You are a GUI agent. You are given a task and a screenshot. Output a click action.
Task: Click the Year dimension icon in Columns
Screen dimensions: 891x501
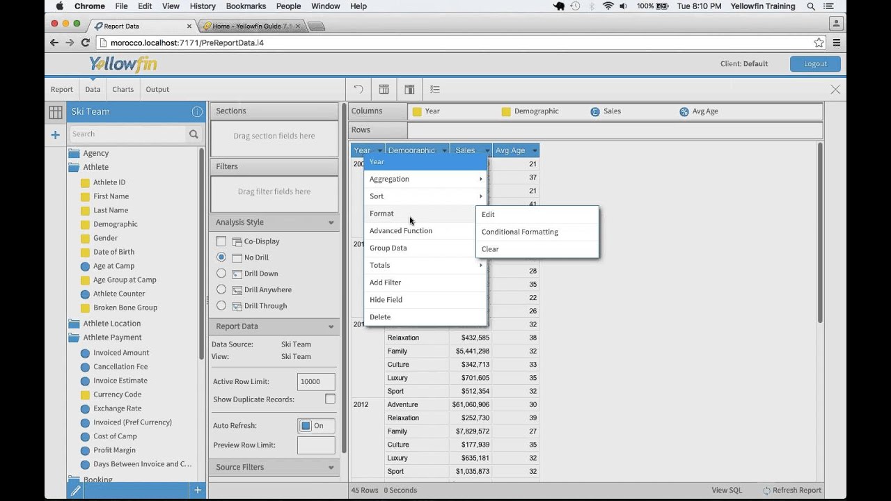(x=417, y=111)
